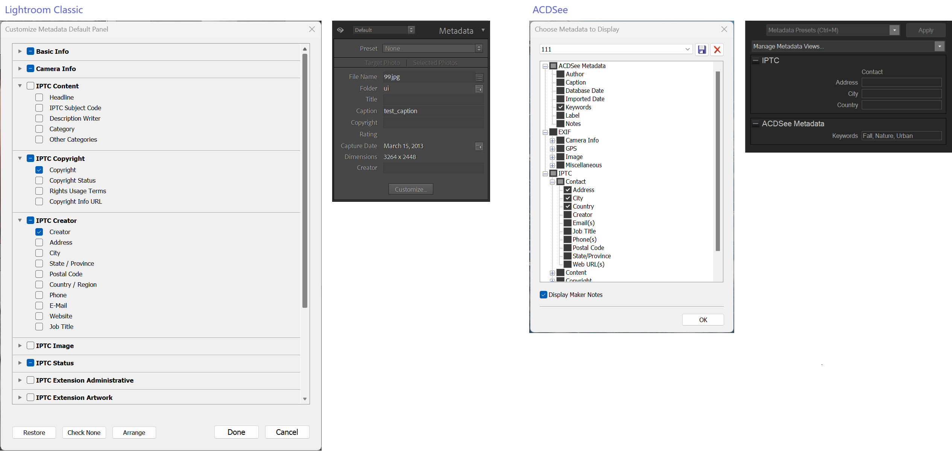Click into the Caption field containing test_caption
This screenshot has height=451, width=952.
pos(433,111)
